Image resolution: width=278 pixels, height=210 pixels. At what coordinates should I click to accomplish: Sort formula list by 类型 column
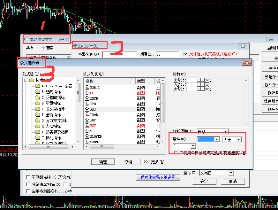point(145,81)
